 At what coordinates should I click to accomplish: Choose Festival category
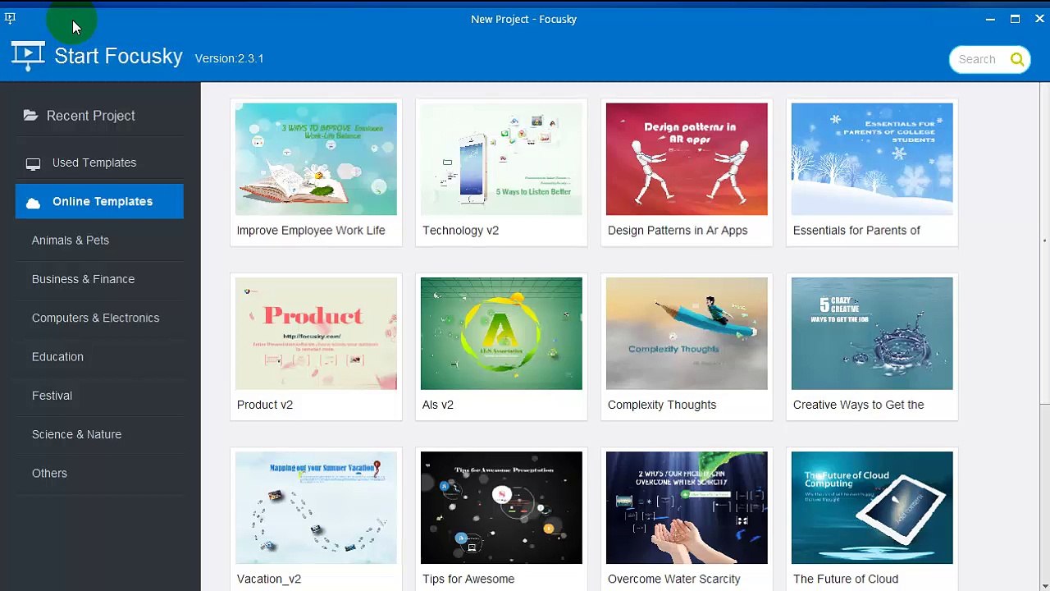tap(52, 396)
